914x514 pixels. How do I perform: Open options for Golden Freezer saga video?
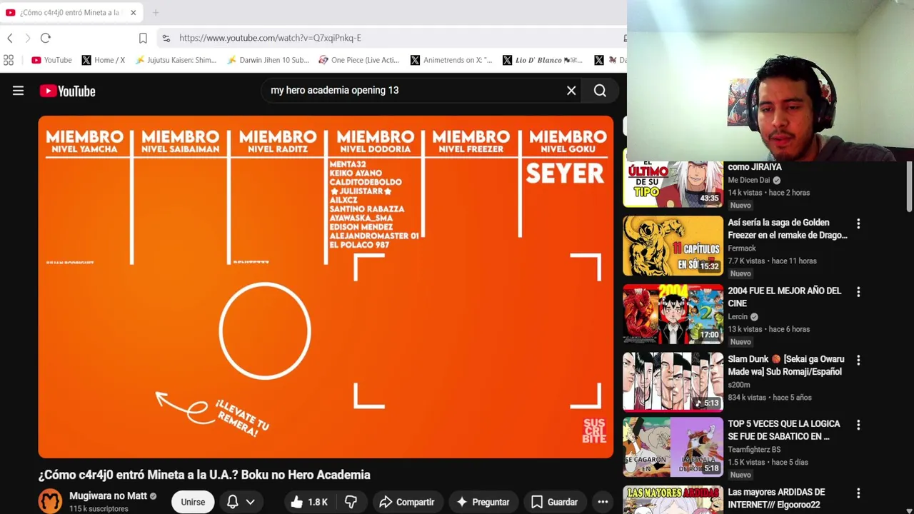[858, 223]
